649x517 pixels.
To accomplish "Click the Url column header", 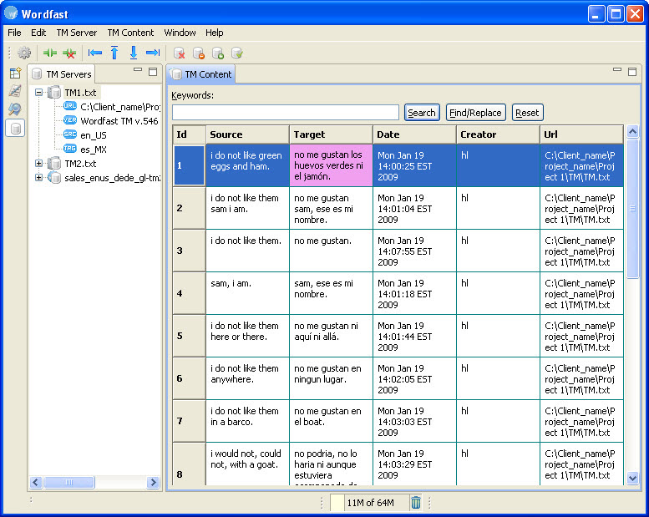I will 581,134.
